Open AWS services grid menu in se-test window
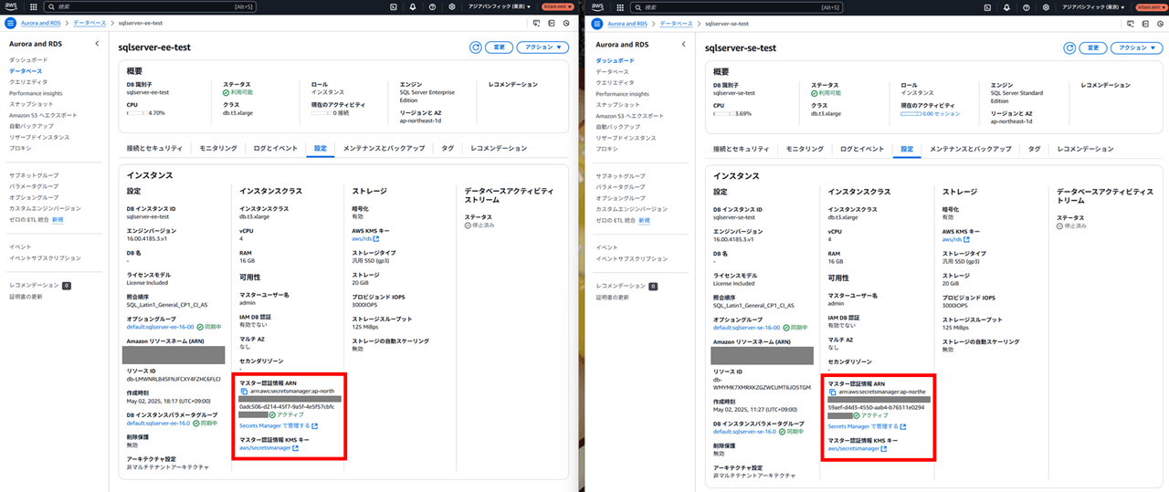This screenshot has height=492, width=1169. [x=620, y=6]
